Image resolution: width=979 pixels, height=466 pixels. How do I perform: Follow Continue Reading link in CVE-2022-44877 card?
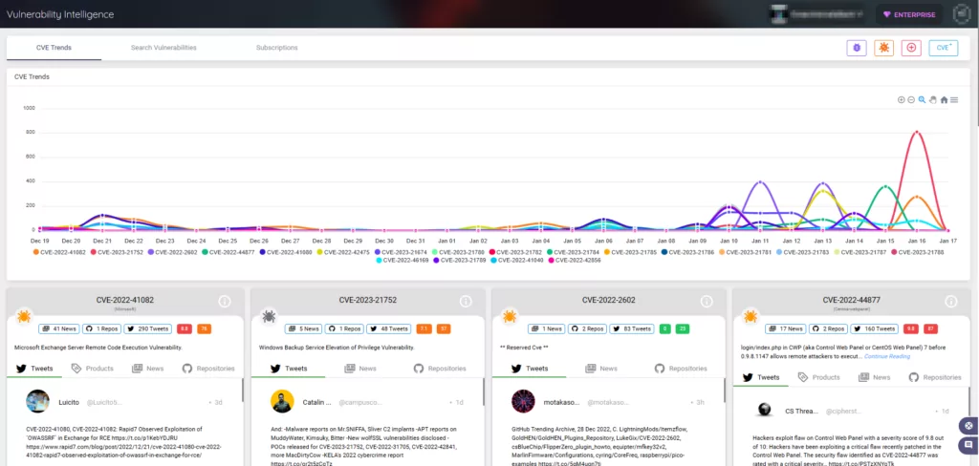coord(886,356)
